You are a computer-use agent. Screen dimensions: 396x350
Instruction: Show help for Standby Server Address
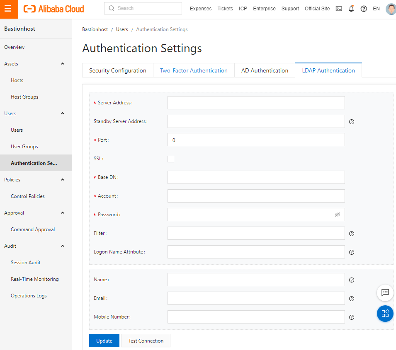(351, 122)
